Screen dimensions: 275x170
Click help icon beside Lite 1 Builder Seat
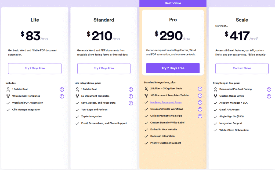[62, 89]
